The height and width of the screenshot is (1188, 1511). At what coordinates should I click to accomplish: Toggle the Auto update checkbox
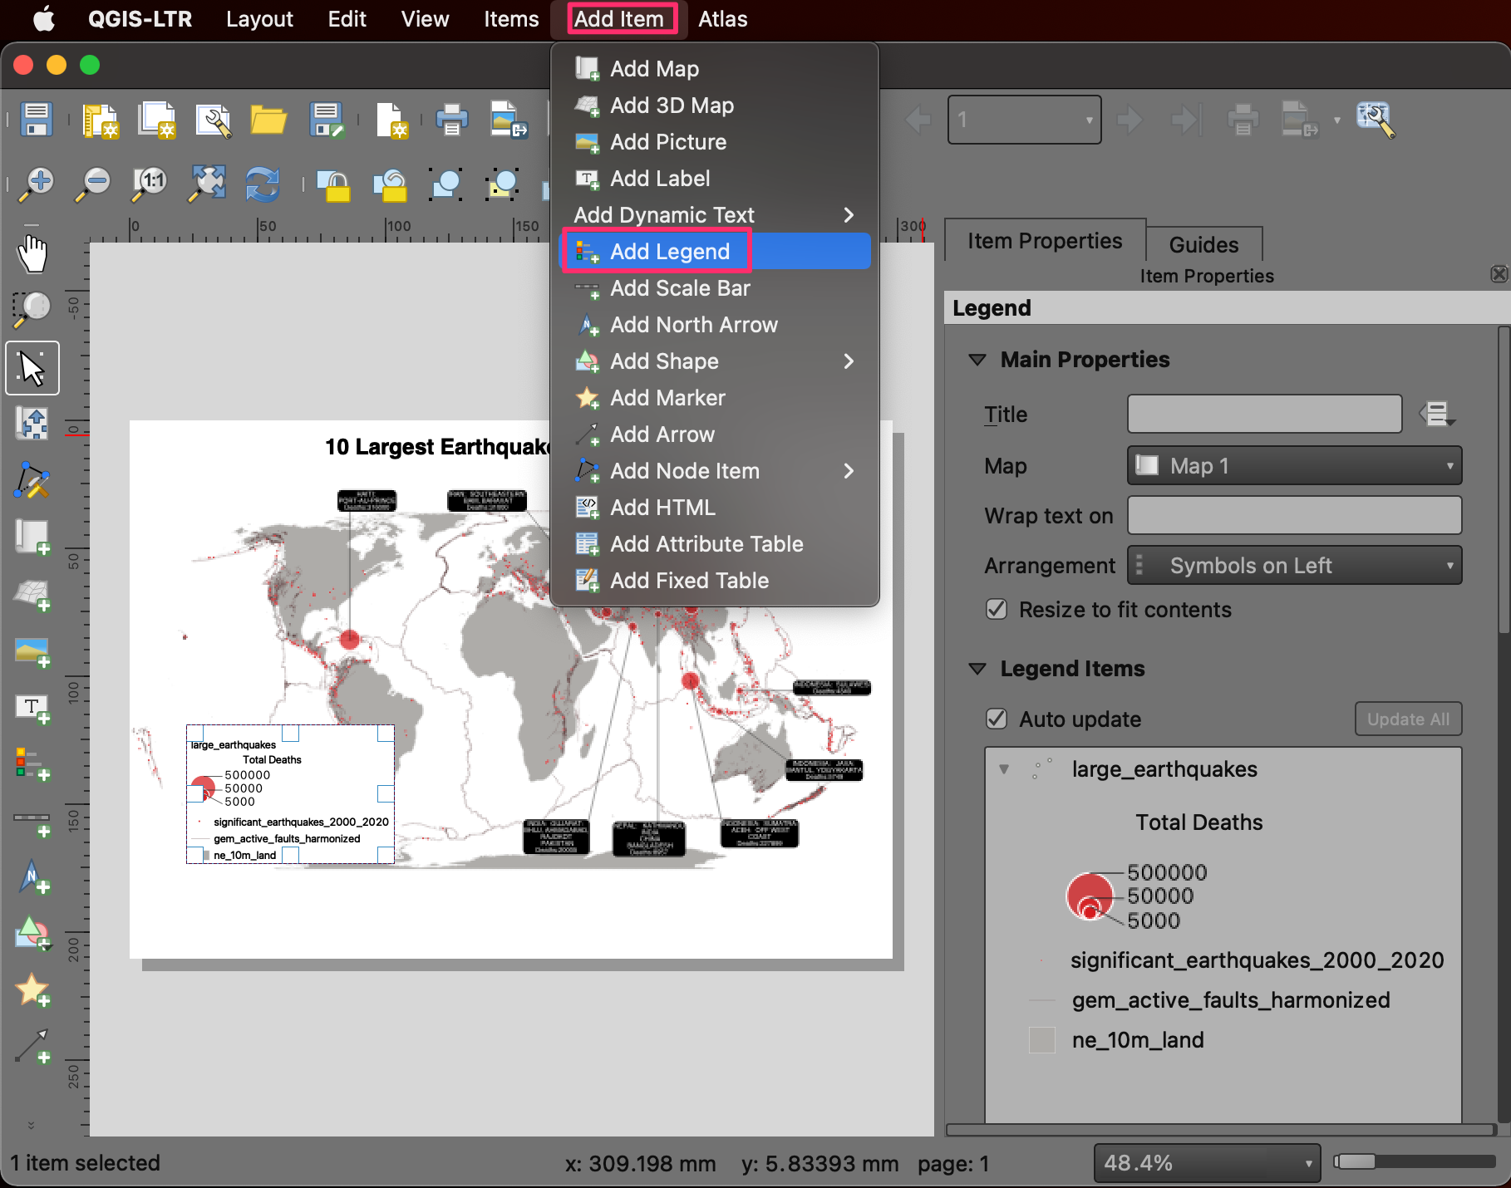pyautogui.click(x=997, y=719)
